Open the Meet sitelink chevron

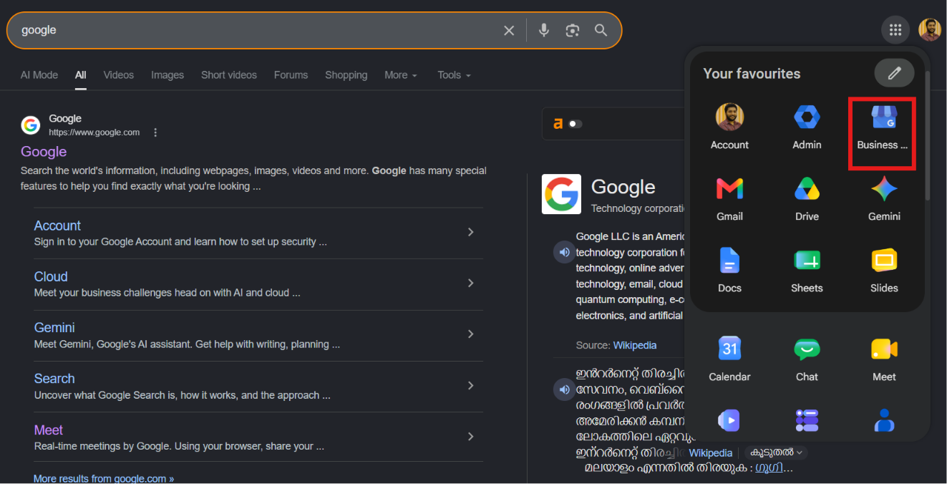click(x=470, y=436)
